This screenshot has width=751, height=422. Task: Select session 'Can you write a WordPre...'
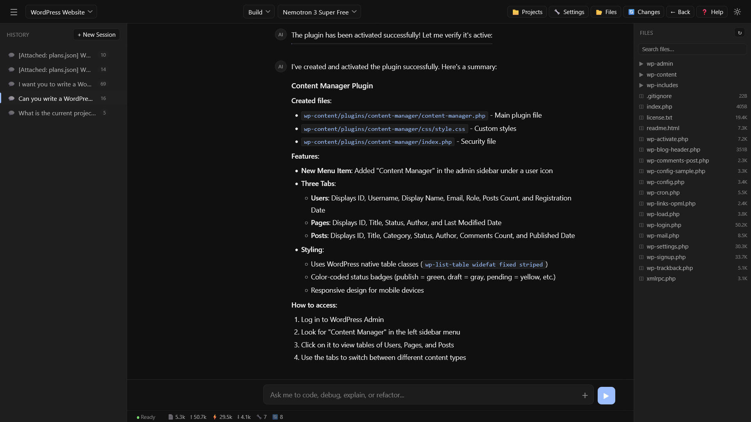[x=63, y=98]
